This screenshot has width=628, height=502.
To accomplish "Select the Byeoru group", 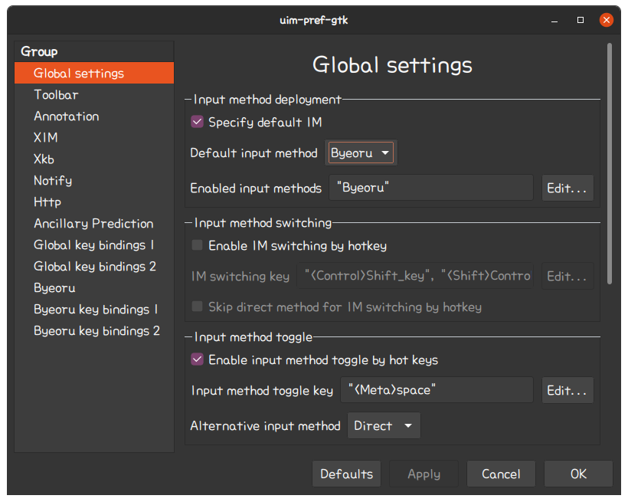I will 94,288.
